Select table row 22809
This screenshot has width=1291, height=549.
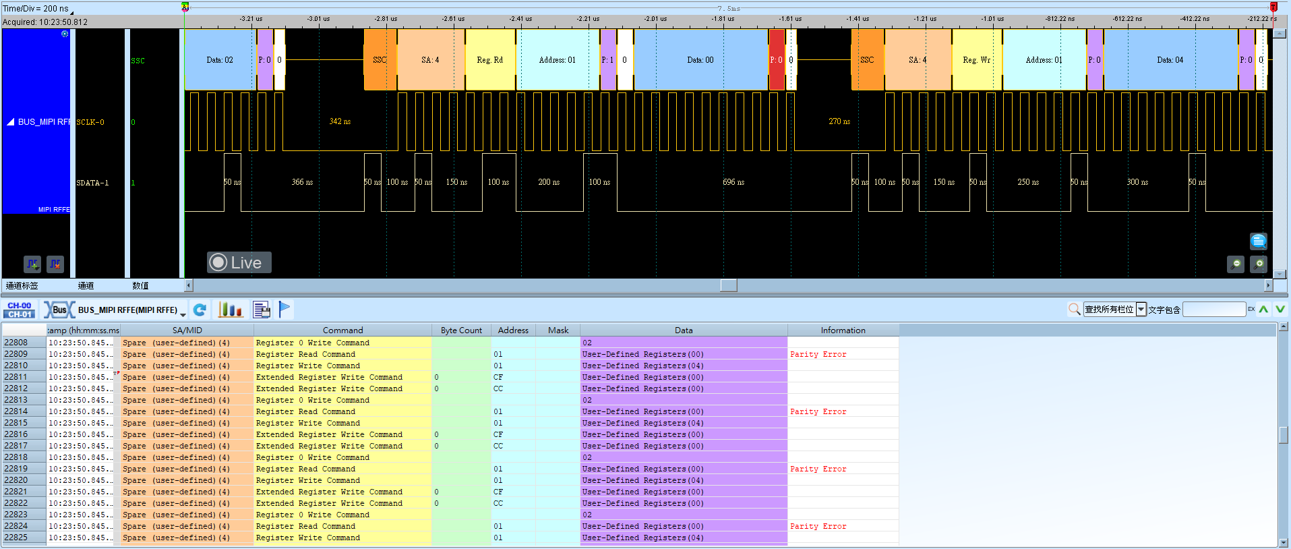[x=450, y=354]
